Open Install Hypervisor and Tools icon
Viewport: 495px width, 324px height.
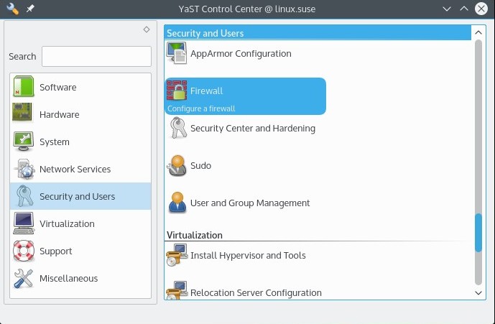177,255
